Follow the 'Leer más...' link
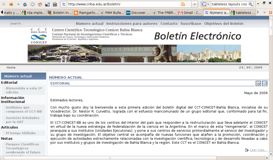Screen dimensions: 273x160 click(x=258, y=150)
